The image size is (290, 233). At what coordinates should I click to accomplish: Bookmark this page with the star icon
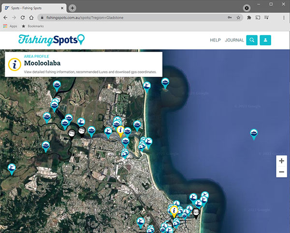(238, 17)
